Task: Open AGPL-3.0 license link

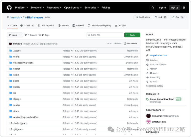Action: [x=156, y=64]
